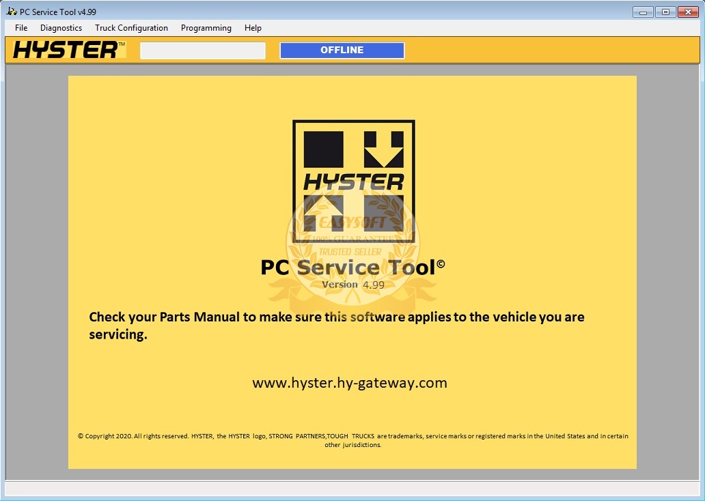Open the File menu

[x=21, y=28]
